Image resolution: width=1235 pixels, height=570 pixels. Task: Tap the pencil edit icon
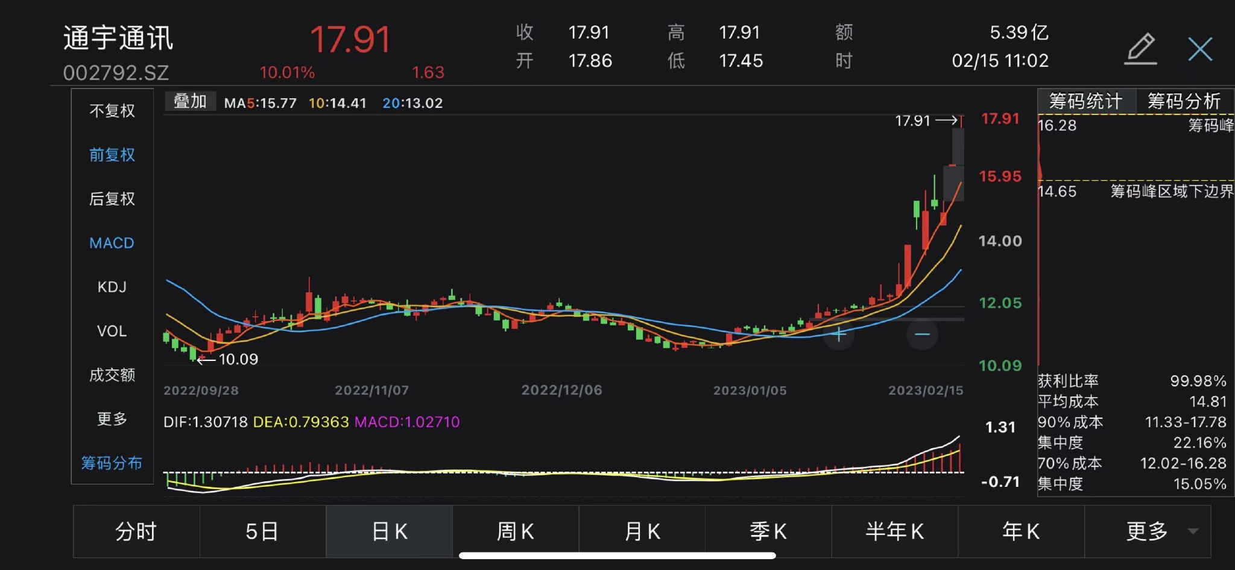1140,48
